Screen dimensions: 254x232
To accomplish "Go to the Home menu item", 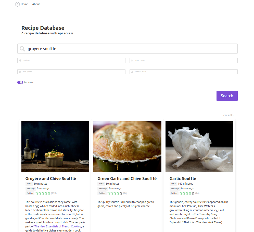I will click(x=24, y=4).
